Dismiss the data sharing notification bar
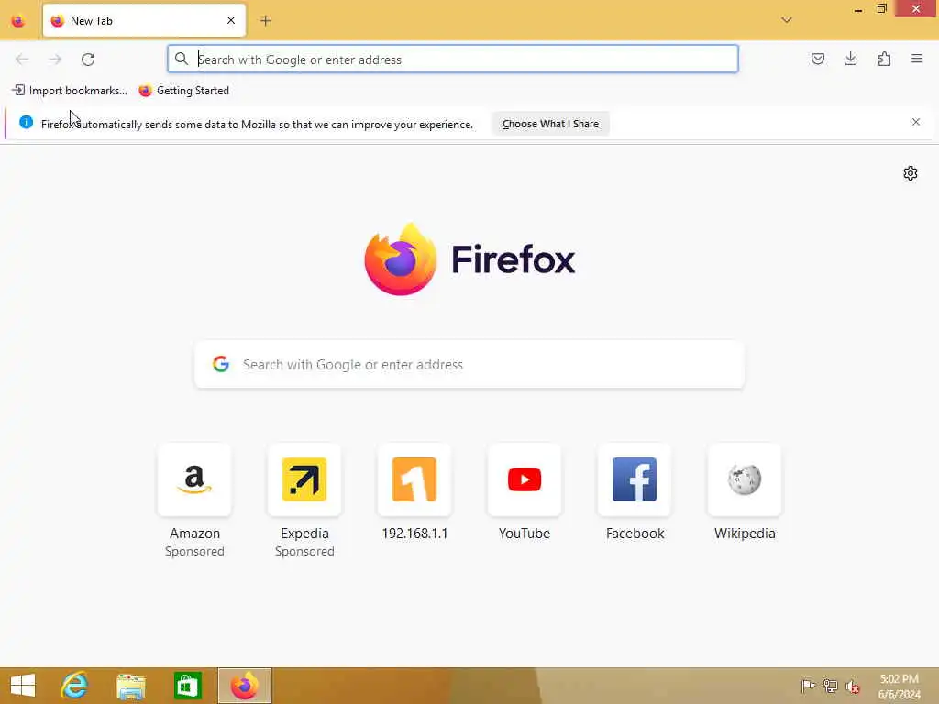This screenshot has height=704, width=939. click(x=916, y=122)
